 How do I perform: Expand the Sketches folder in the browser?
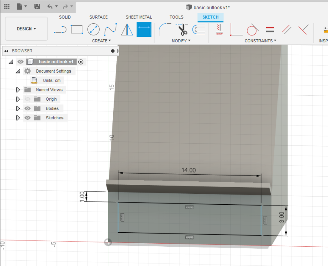pyautogui.click(x=18, y=118)
